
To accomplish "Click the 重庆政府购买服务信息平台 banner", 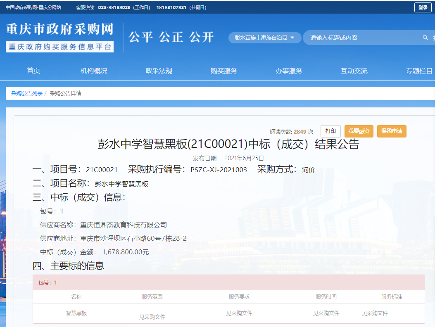I will coord(59,47).
